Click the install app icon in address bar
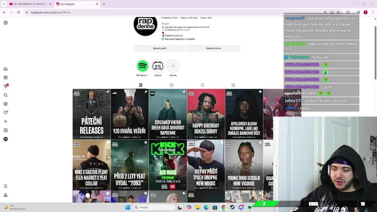The width and height of the screenshot is (377, 212). click(x=332, y=12)
